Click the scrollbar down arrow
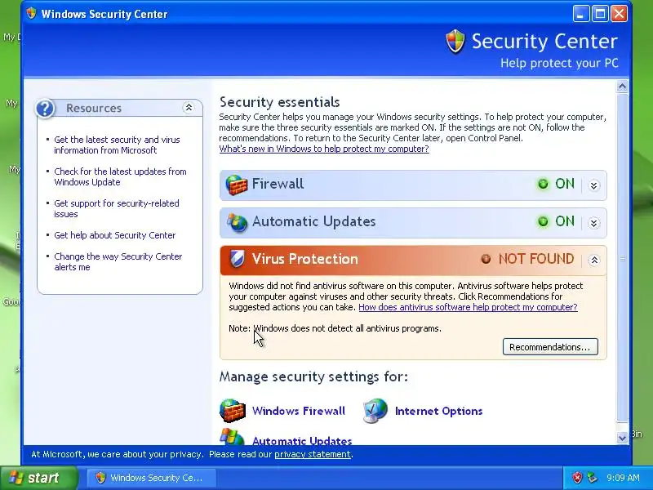Screen dimensions: 653x490 [x=622, y=438]
